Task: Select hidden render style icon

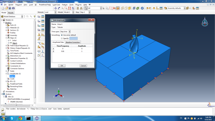Action: click(x=126, y=8)
